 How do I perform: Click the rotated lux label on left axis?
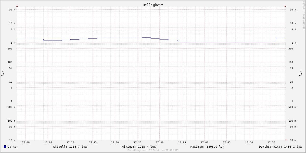3,73
